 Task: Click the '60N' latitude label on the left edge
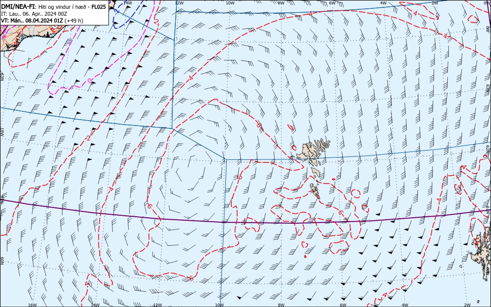pyautogui.click(x=2, y=261)
